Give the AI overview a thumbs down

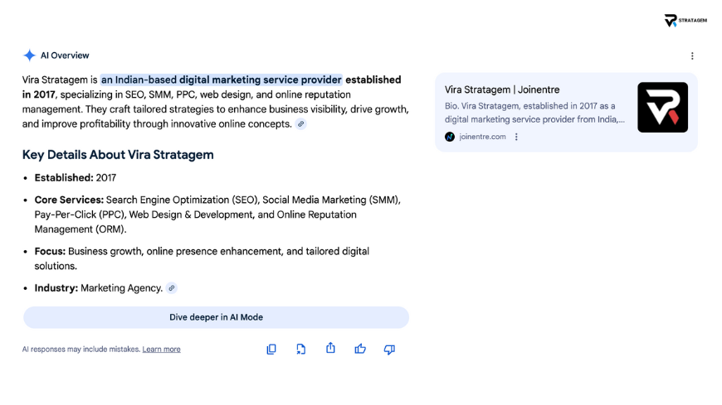[389, 350]
